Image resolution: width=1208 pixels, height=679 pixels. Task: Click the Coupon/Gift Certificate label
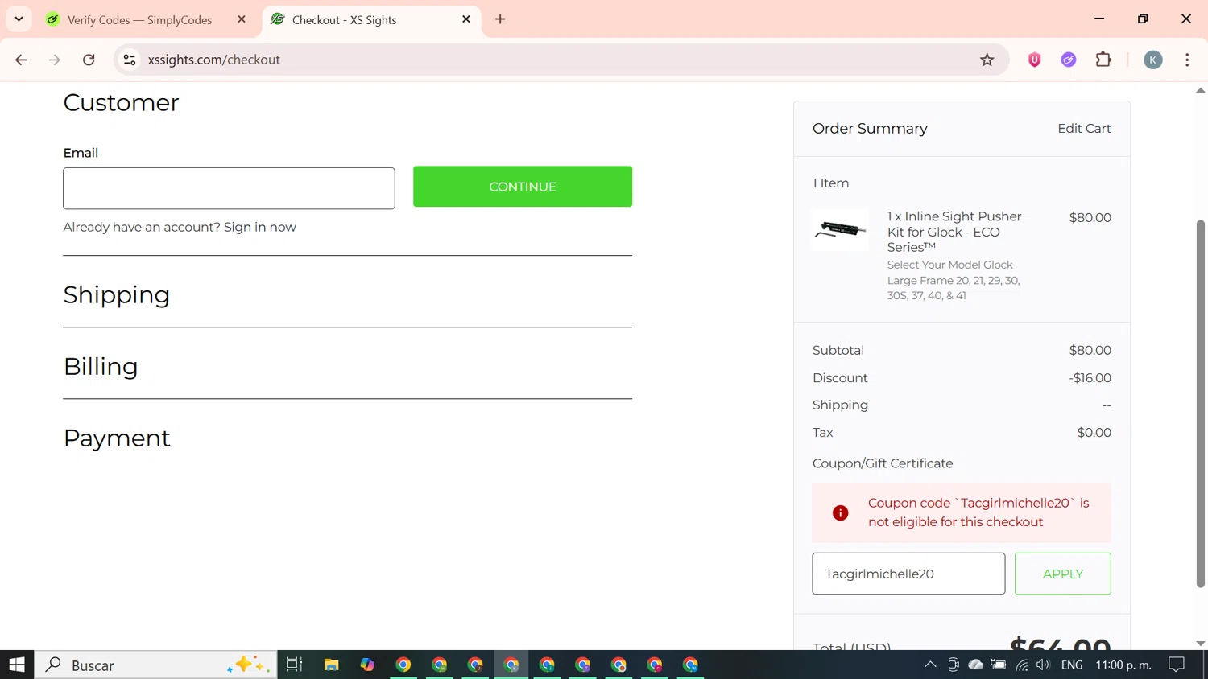click(883, 463)
